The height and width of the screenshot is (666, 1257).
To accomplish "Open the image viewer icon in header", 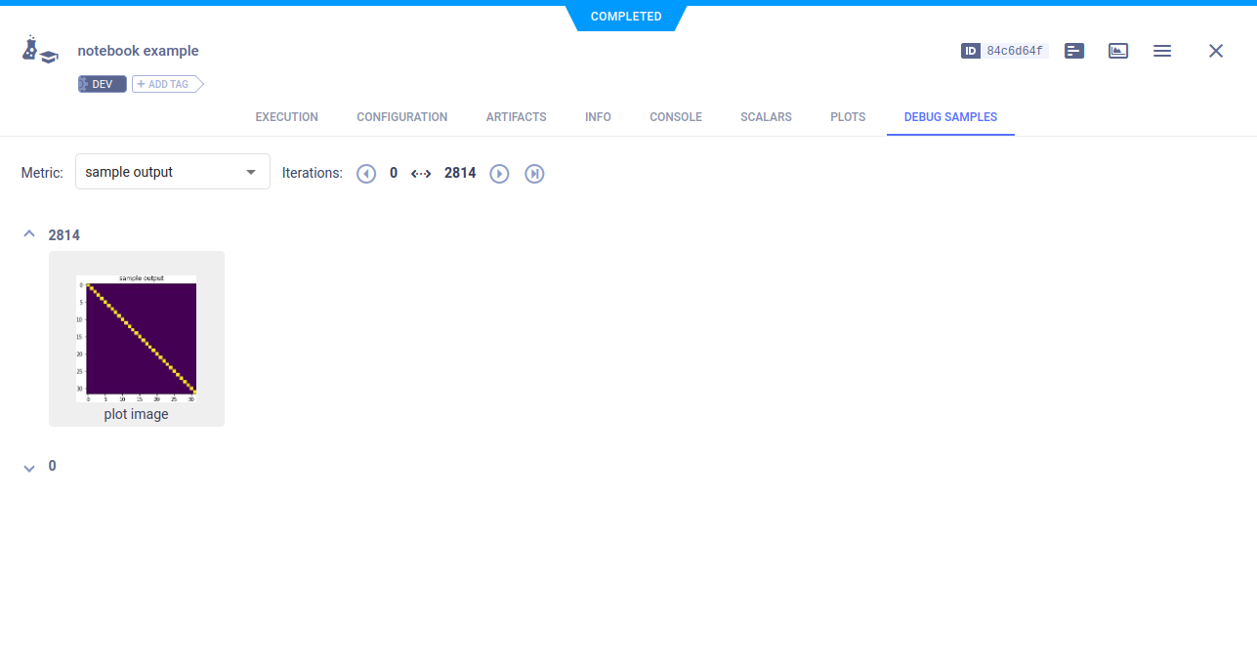I will pyautogui.click(x=1118, y=51).
